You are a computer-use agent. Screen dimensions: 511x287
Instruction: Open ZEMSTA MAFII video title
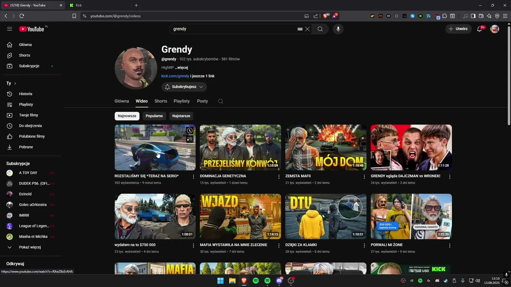pyautogui.click(x=298, y=176)
